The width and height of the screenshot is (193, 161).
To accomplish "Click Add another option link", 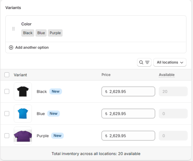I will (x=32, y=48).
